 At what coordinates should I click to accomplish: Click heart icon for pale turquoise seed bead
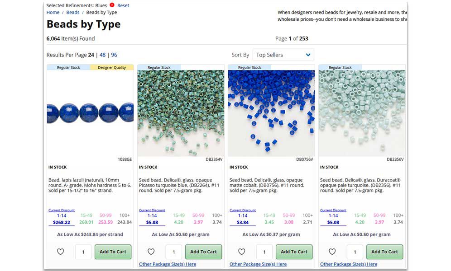point(332,252)
